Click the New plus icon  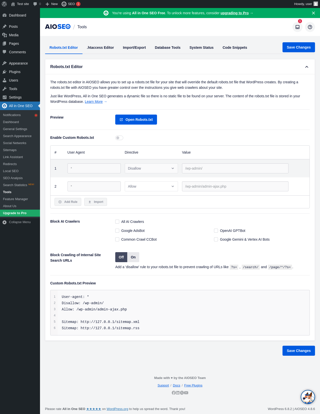coord(47,4)
